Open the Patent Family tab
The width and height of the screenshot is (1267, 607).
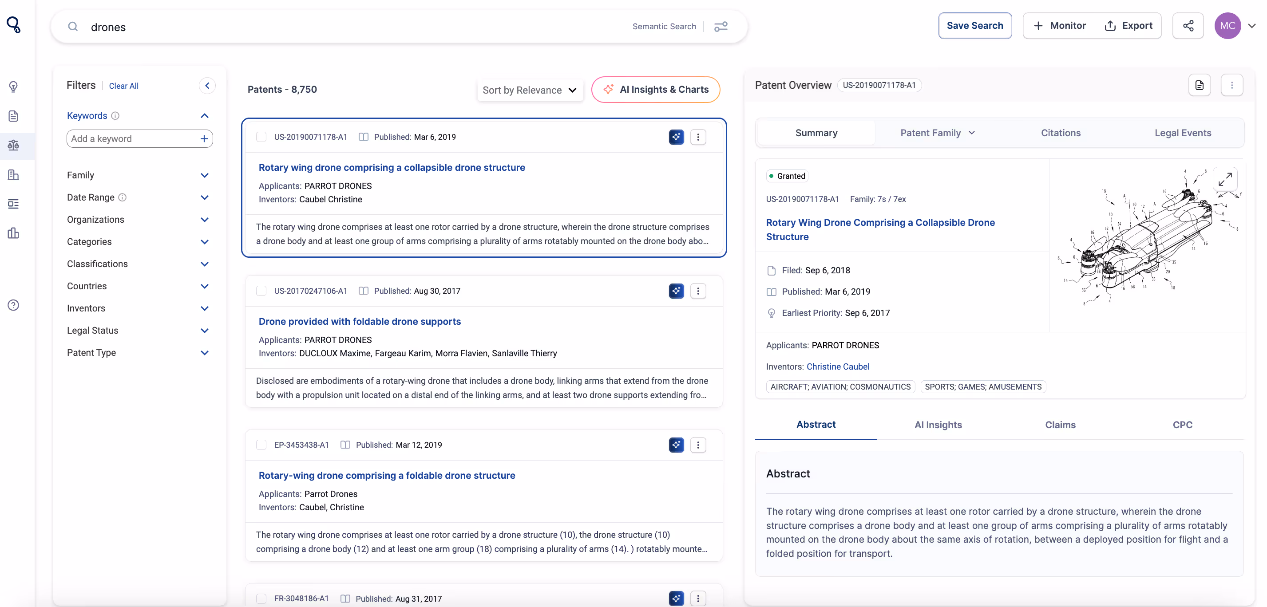(938, 133)
